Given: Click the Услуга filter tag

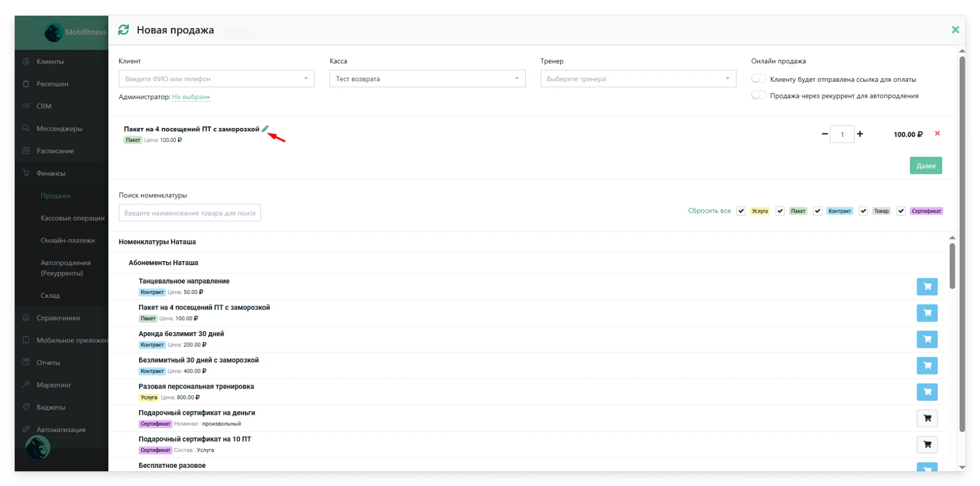Looking at the screenshot, I should pos(759,211).
